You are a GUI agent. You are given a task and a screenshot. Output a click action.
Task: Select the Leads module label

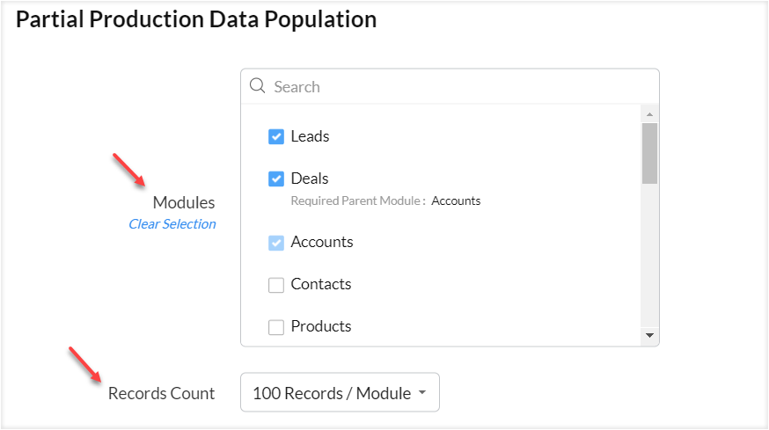(x=310, y=136)
